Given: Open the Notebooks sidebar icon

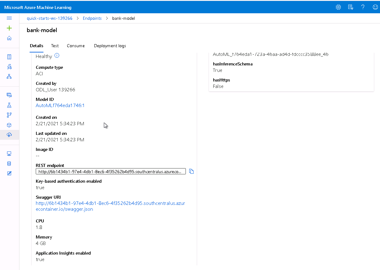Looking at the screenshot, I should [9, 57].
